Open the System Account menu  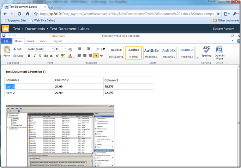225,29
